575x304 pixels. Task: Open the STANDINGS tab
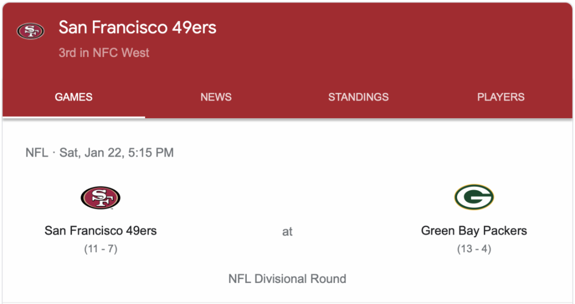point(358,97)
